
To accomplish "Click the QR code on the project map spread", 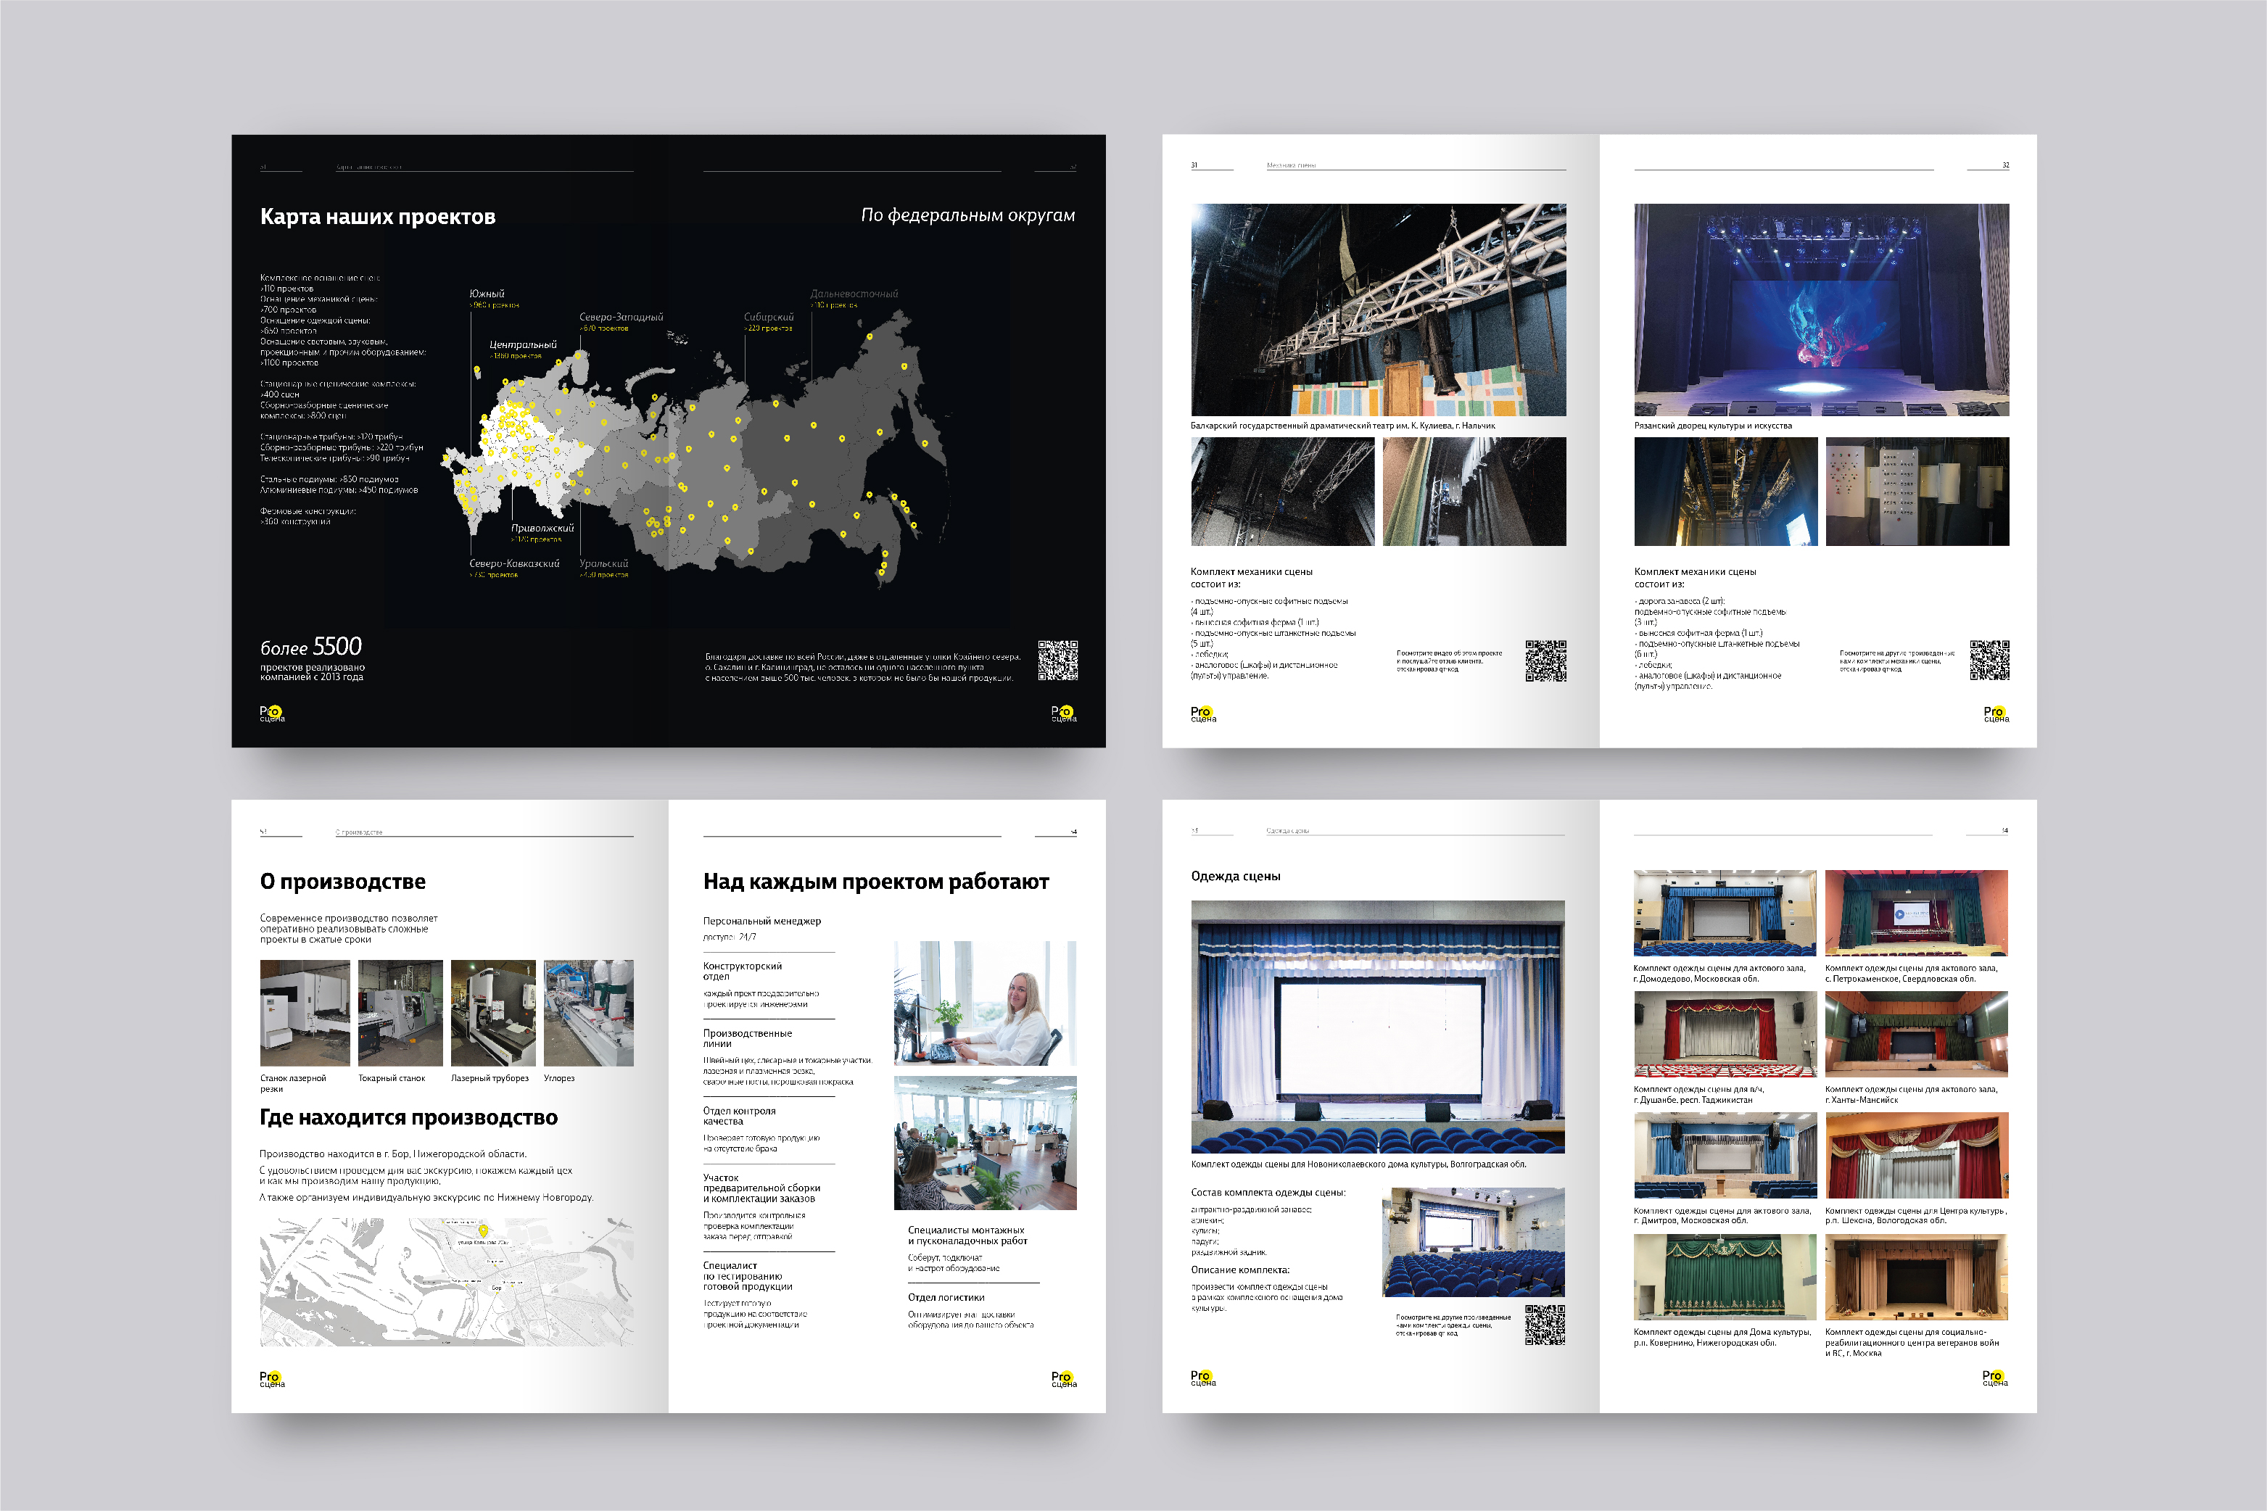I will point(1057,660).
